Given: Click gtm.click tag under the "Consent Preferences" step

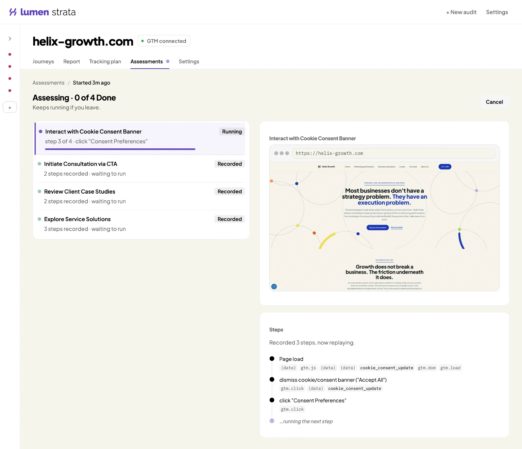Looking at the screenshot, I should (292, 409).
